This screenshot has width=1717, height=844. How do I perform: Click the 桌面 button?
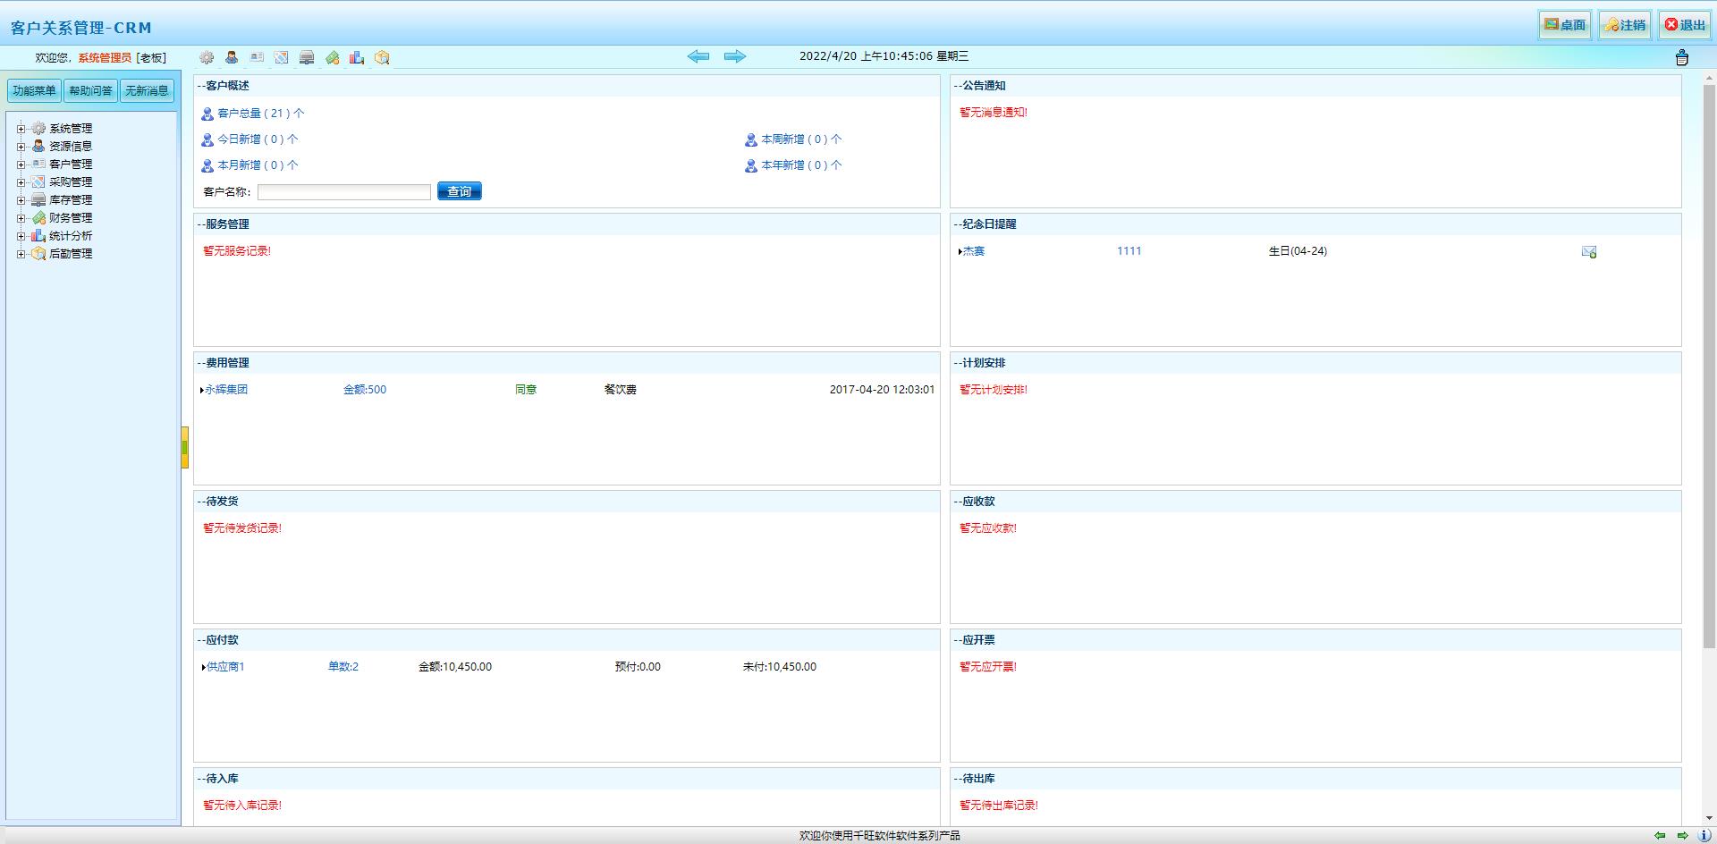click(1565, 25)
